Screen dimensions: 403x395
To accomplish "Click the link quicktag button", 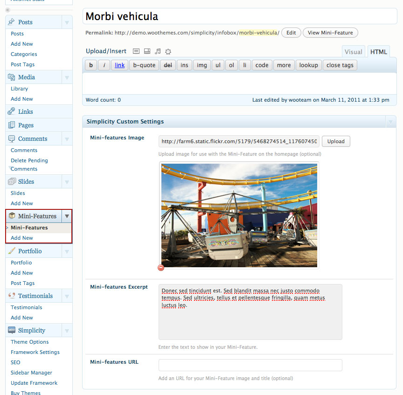I will 119,65.
